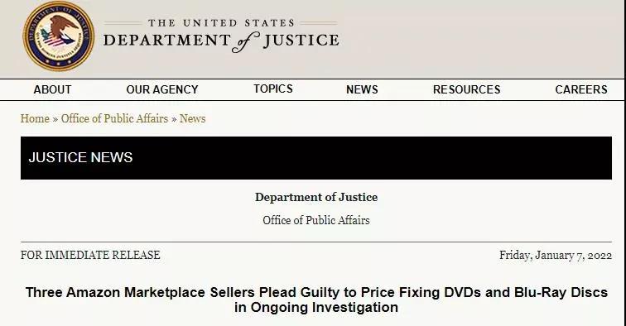
Task: Click the Three Amazon Marketplace Sellers headline
Action: (316, 300)
